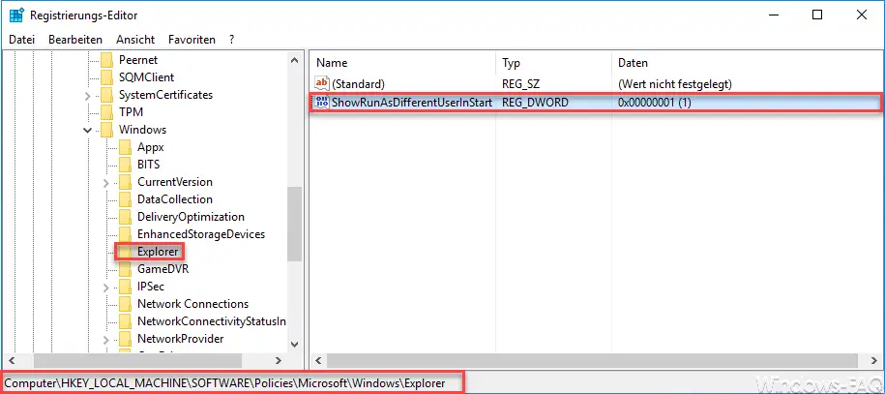Image resolution: width=885 pixels, height=394 pixels.
Task: Select the BITS key label
Action: click(x=148, y=166)
